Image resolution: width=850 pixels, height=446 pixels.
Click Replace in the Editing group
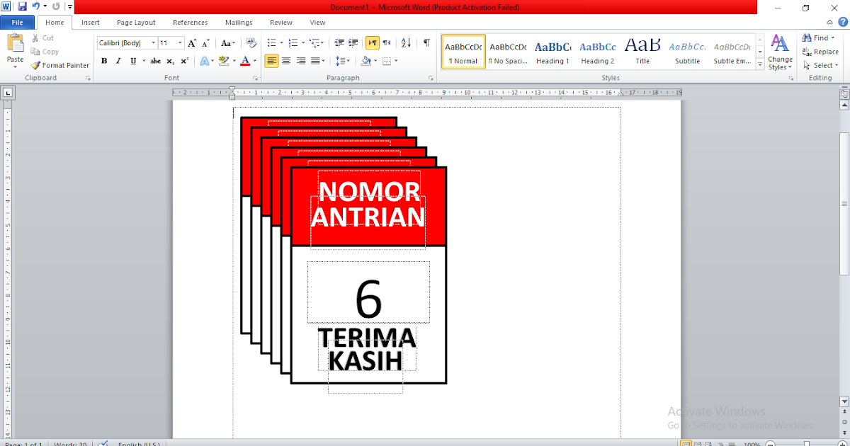[x=820, y=51]
